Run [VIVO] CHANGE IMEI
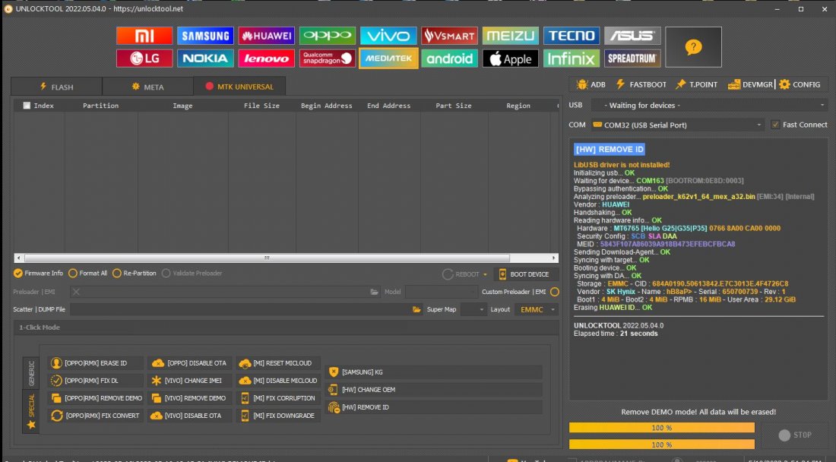 coord(189,381)
